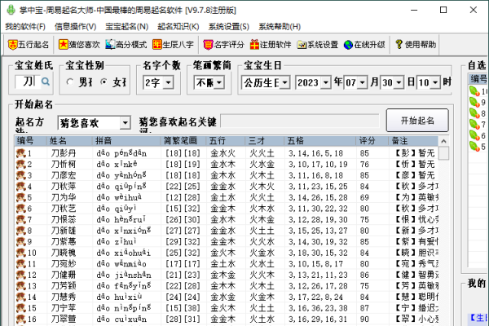Open the birth month 07 dropdown
The height and width of the screenshot is (326, 489).
363,82
